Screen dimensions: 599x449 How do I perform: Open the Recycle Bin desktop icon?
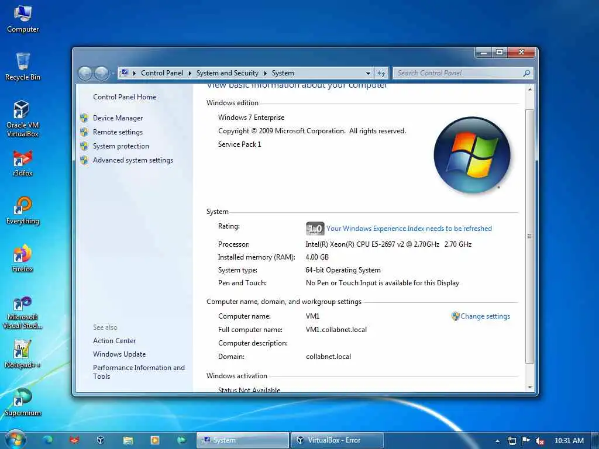point(23,67)
